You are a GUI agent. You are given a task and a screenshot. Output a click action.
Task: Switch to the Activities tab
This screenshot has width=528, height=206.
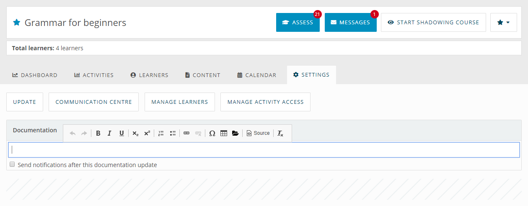[94, 75]
